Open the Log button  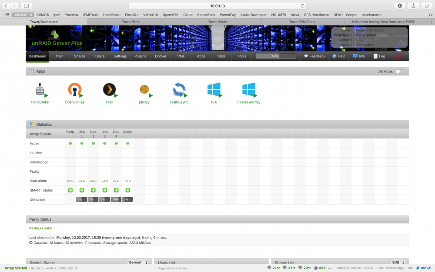tap(379, 56)
